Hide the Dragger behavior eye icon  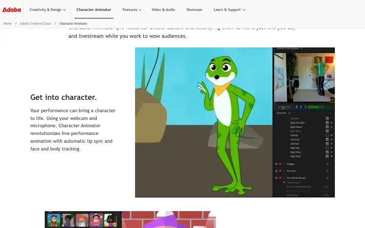(276, 164)
